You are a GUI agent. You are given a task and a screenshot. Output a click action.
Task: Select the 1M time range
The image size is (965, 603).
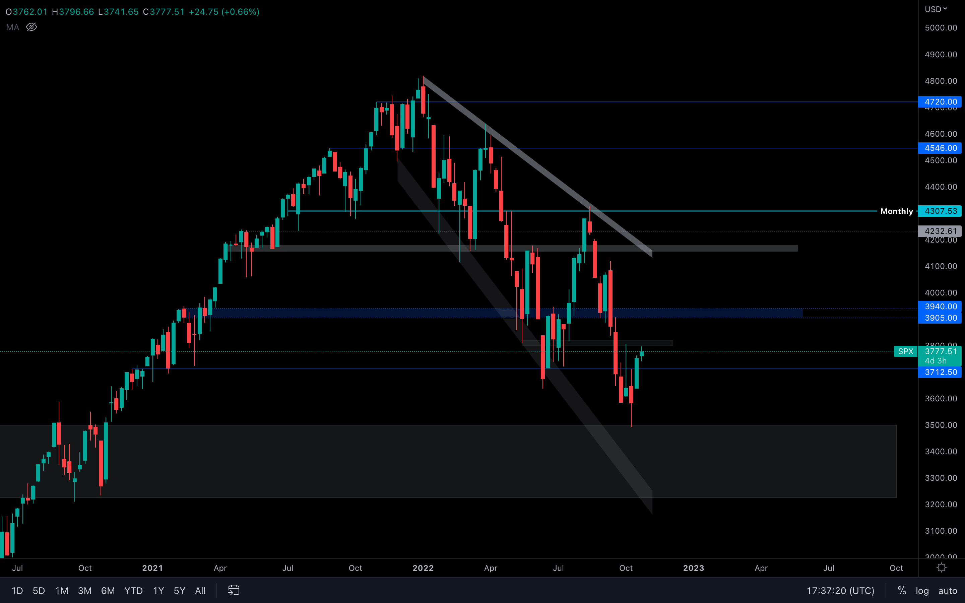(x=62, y=591)
